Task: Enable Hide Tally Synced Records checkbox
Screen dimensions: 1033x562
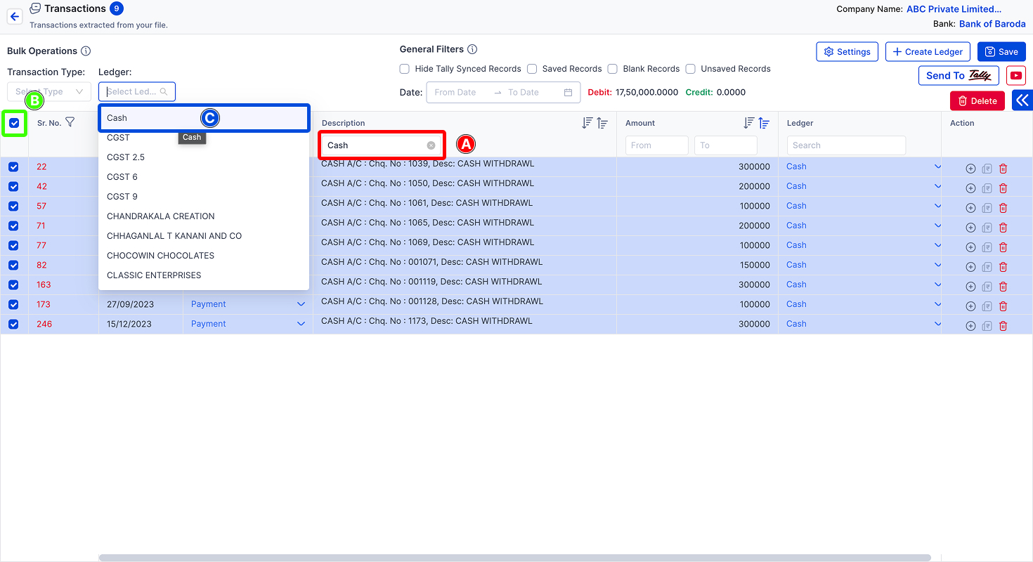Action: (404, 69)
